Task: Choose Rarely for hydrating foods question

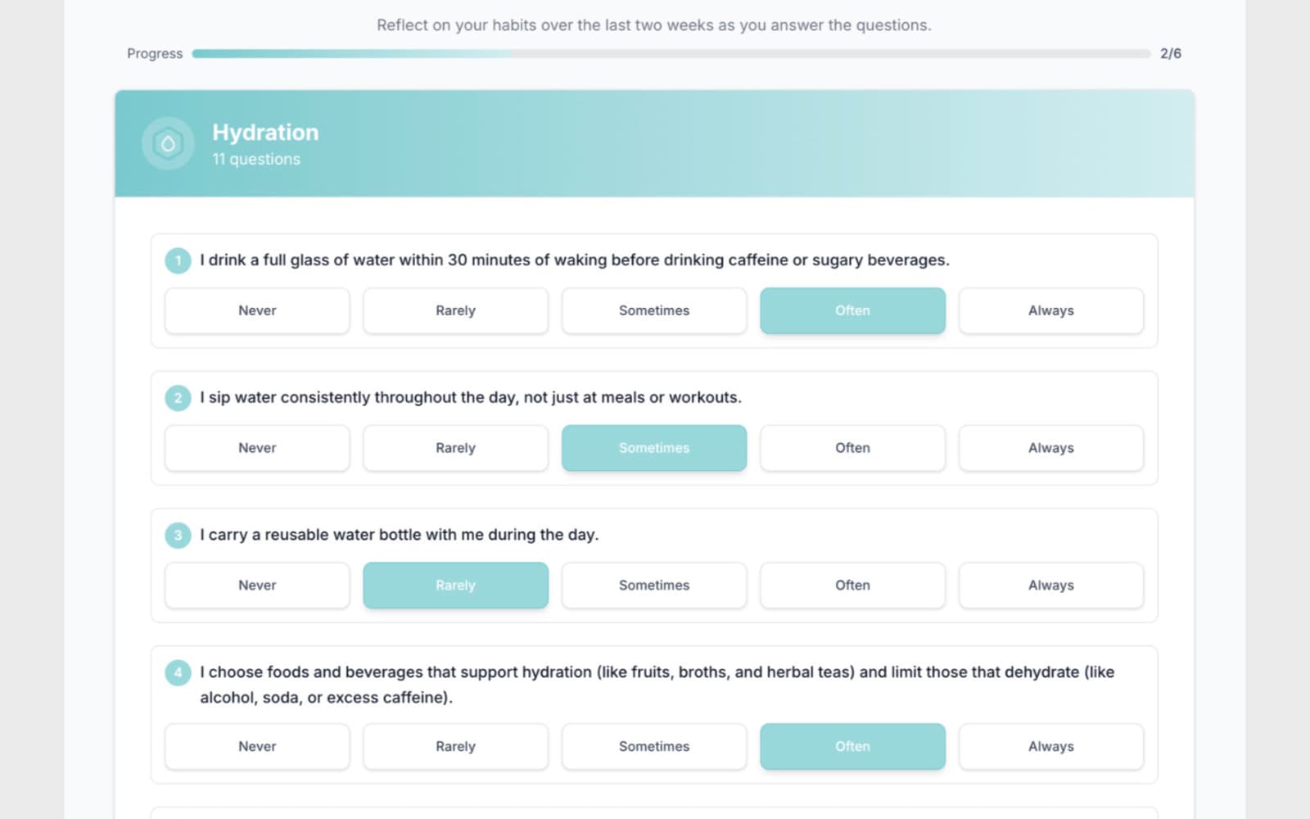Action: pyautogui.click(x=455, y=746)
